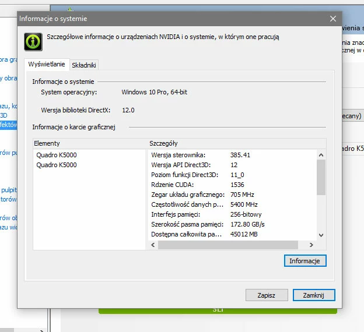Click the 256-bitowy interface value
The width and height of the screenshot is (364, 332).
pyautogui.click(x=246, y=214)
